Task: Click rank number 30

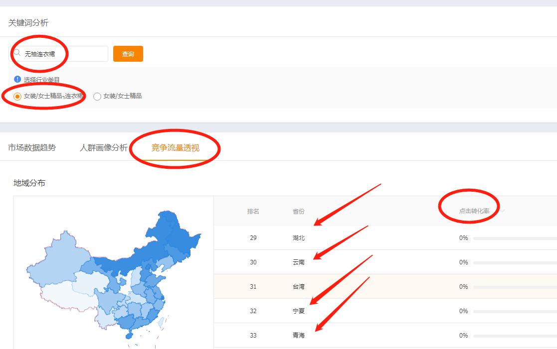Action: (x=253, y=262)
